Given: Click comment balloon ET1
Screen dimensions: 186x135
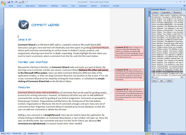Looking at the screenshot, I should 129,52.
